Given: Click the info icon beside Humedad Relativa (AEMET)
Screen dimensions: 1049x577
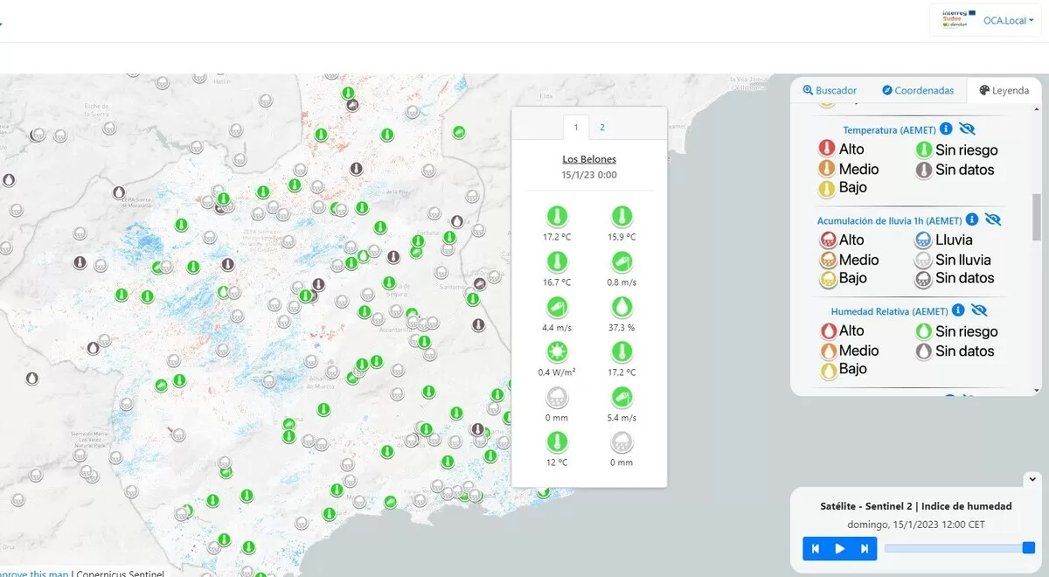Looking at the screenshot, I should (x=958, y=310).
